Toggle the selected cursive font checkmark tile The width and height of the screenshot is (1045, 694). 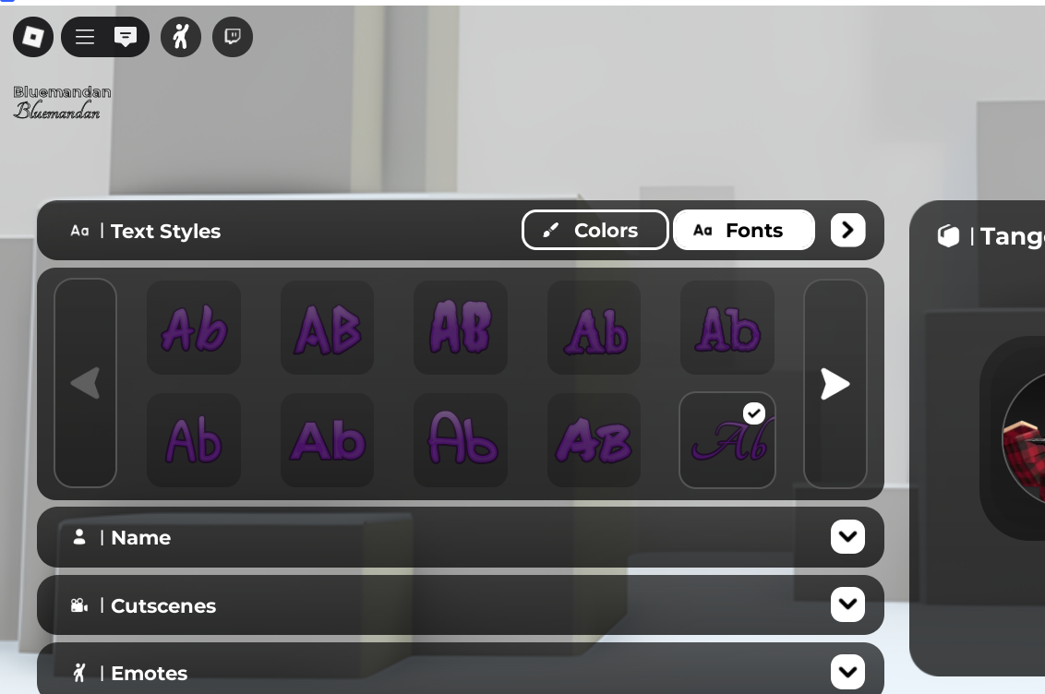coord(727,440)
